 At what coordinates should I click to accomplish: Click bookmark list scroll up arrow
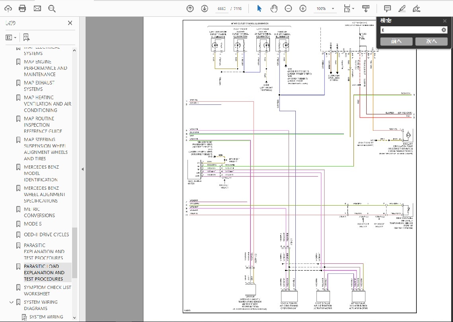point(74,50)
